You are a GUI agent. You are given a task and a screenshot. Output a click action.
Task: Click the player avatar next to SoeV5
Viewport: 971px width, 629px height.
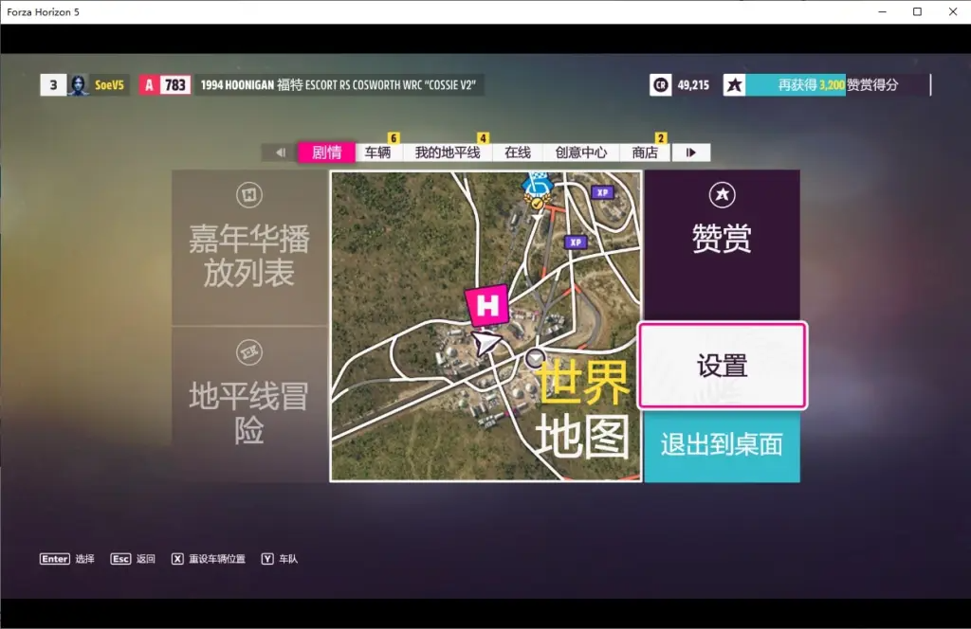(78, 84)
